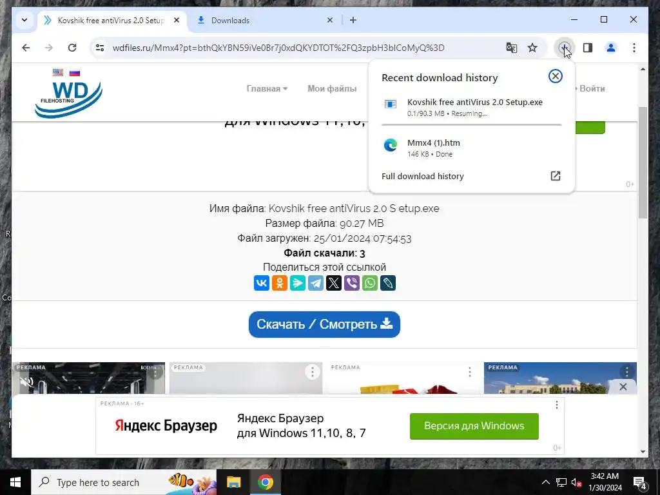Click the Войти login link
Image resolution: width=660 pixels, height=495 pixels.
point(592,88)
